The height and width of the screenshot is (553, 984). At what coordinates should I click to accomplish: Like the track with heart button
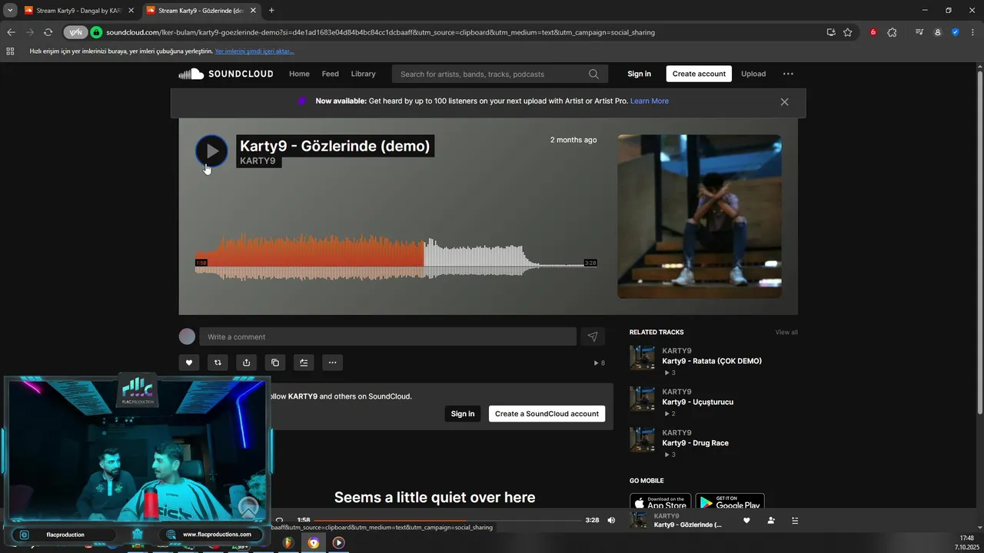point(189,363)
